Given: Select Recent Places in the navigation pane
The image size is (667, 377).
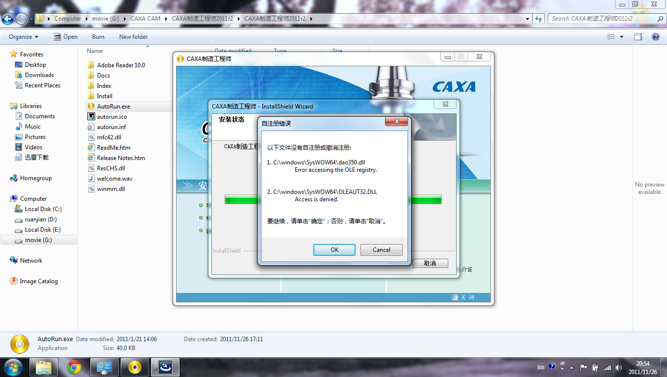Looking at the screenshot, I should pos(43,85).
